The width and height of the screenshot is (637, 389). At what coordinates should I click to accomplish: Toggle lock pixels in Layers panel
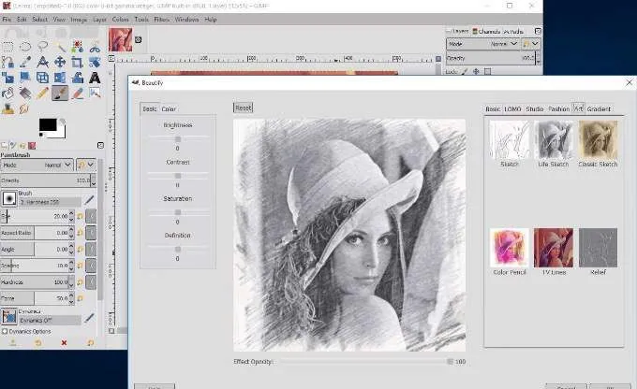tap(465, 71)
